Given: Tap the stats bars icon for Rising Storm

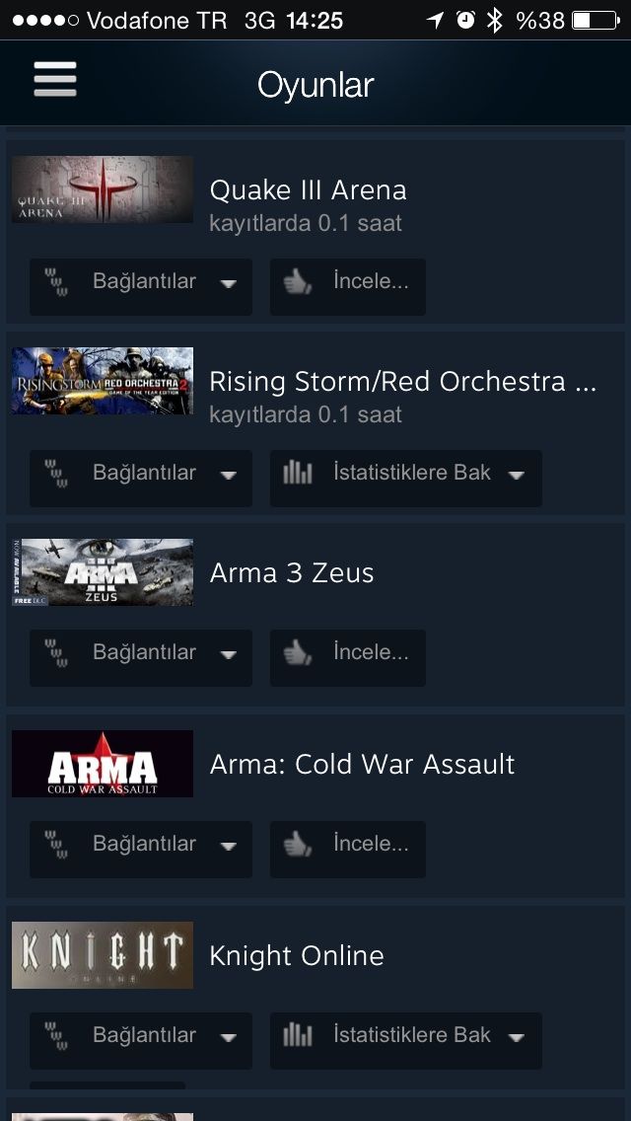Looking at the screenshot, I should click(x=298, y=473).
